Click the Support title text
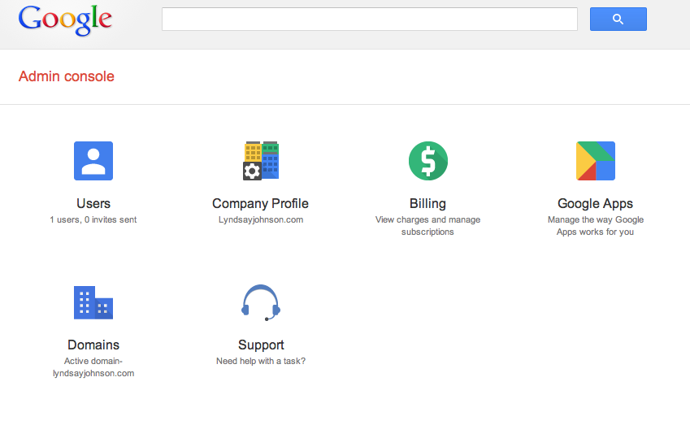Image resolution: width=690 pixels, height=425 pixels. click(261, 345)
